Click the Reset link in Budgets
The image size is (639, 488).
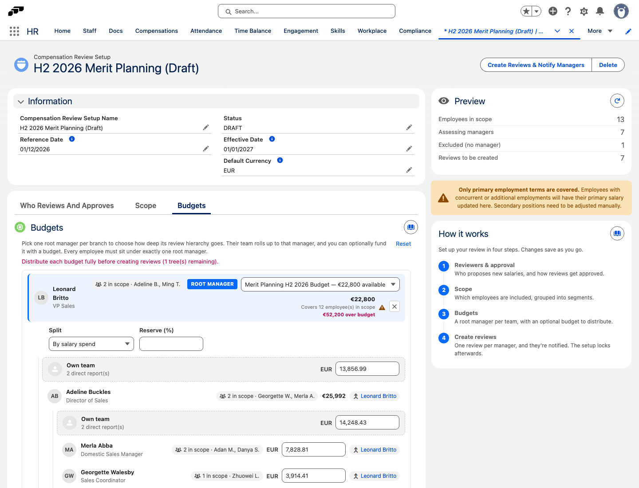tap(403, 244)
